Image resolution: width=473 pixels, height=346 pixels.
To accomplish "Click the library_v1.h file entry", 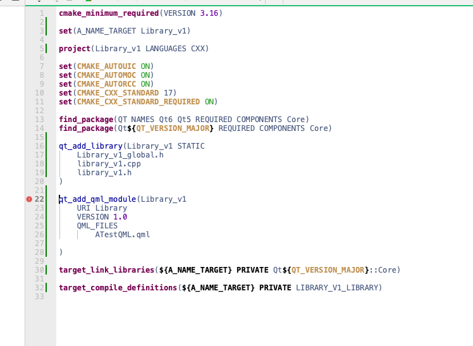I will [104, 173].
